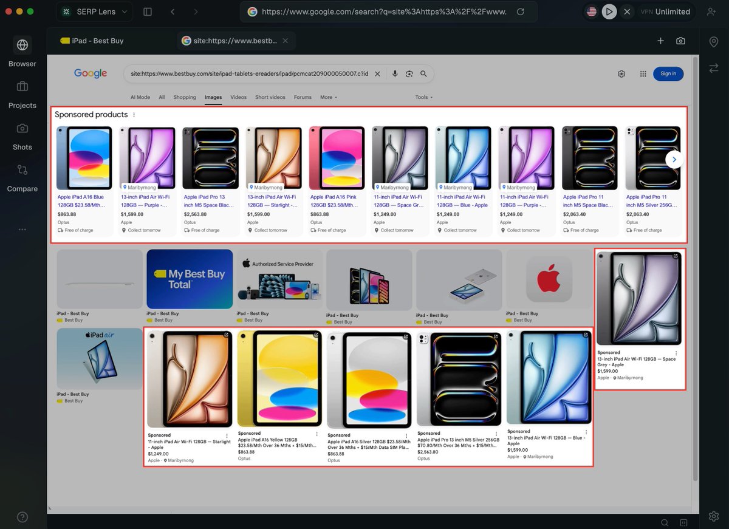Select the Videos search tab

239,97
